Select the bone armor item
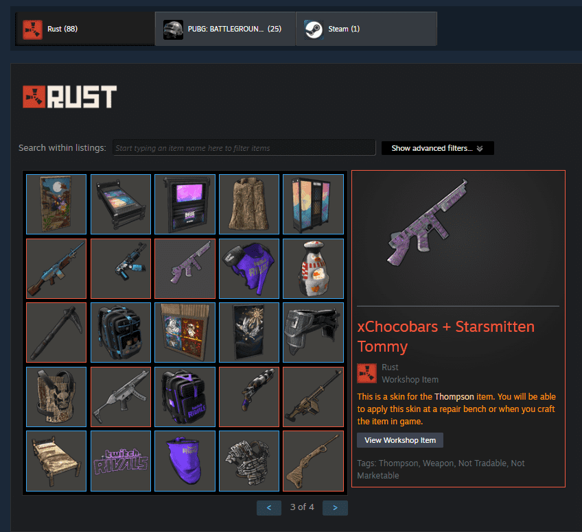This screenshot has width=582, height=532. pyautogui.click(x=248, y=461)
